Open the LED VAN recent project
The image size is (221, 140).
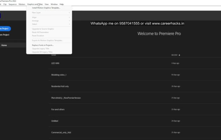(x=55, y=63)
